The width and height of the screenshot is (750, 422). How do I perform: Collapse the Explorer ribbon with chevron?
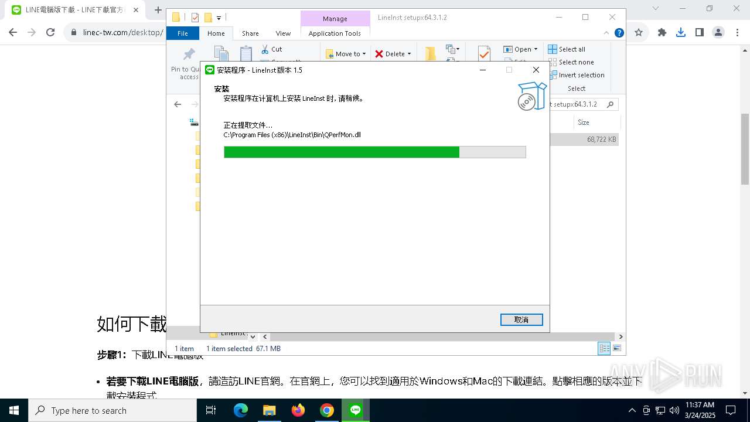(x=607, y=33)
